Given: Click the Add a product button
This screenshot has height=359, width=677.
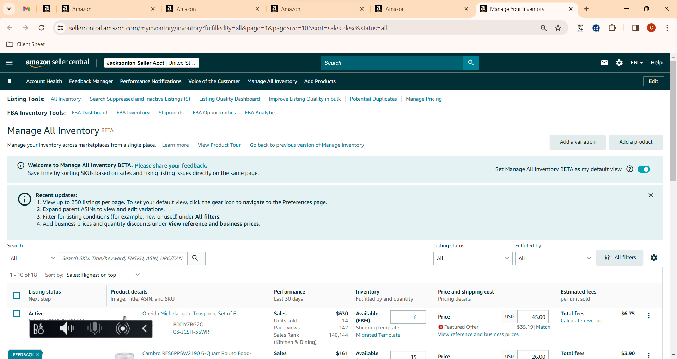Looking at the screenshot, I should [636, 142].
